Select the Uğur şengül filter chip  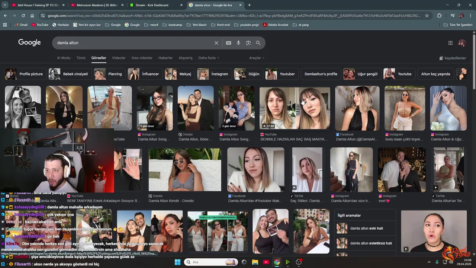pos(362,74)
